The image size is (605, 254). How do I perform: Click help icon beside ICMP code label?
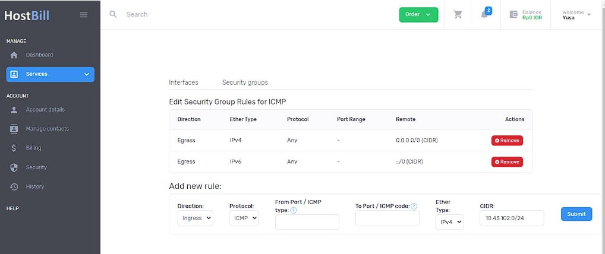pos(414,206)
